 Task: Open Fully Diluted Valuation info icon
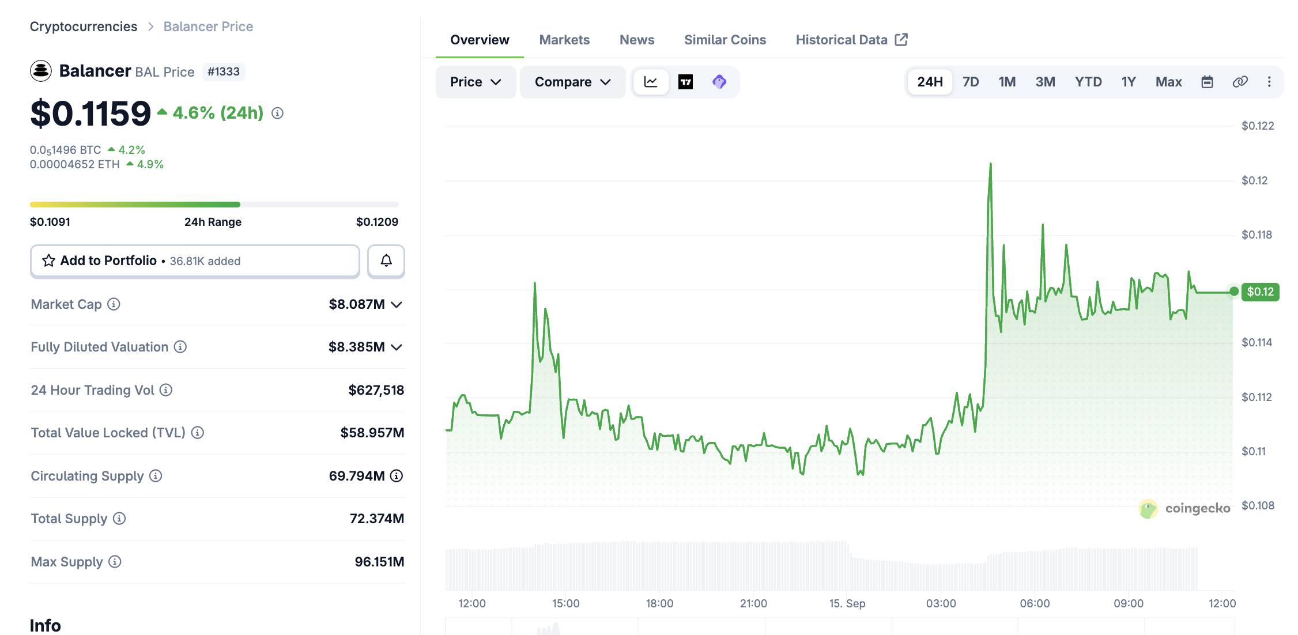tap(180, 347)
